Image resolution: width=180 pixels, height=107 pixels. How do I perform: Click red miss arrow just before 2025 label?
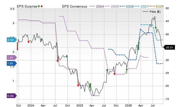(x=78, y=84)
